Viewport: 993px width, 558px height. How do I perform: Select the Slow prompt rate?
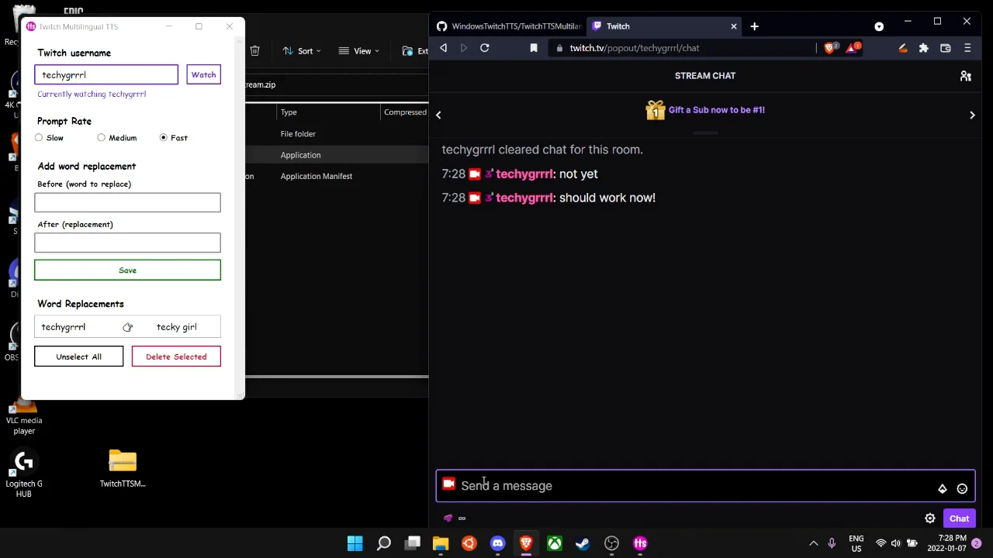(39, 138)
